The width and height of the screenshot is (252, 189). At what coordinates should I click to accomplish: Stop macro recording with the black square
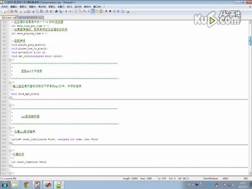tap(110, 11)
